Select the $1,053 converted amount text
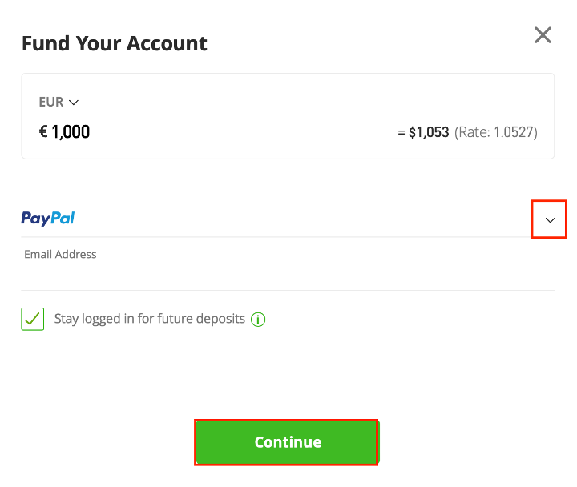577x487 pixels. 429,132
